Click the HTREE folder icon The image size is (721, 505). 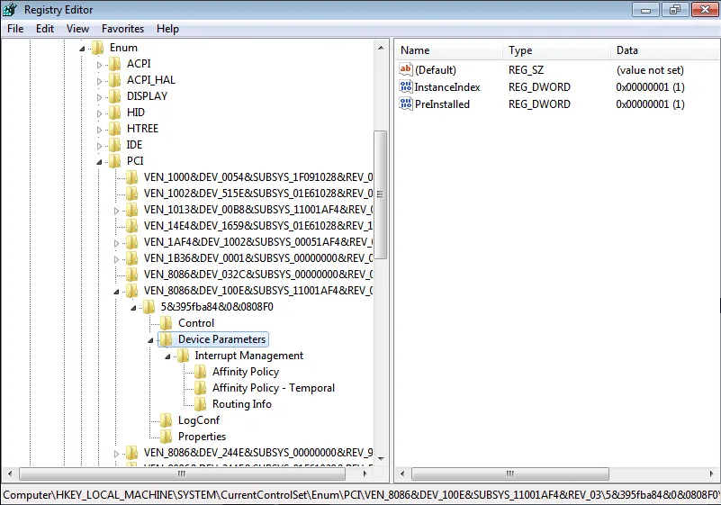115,129
